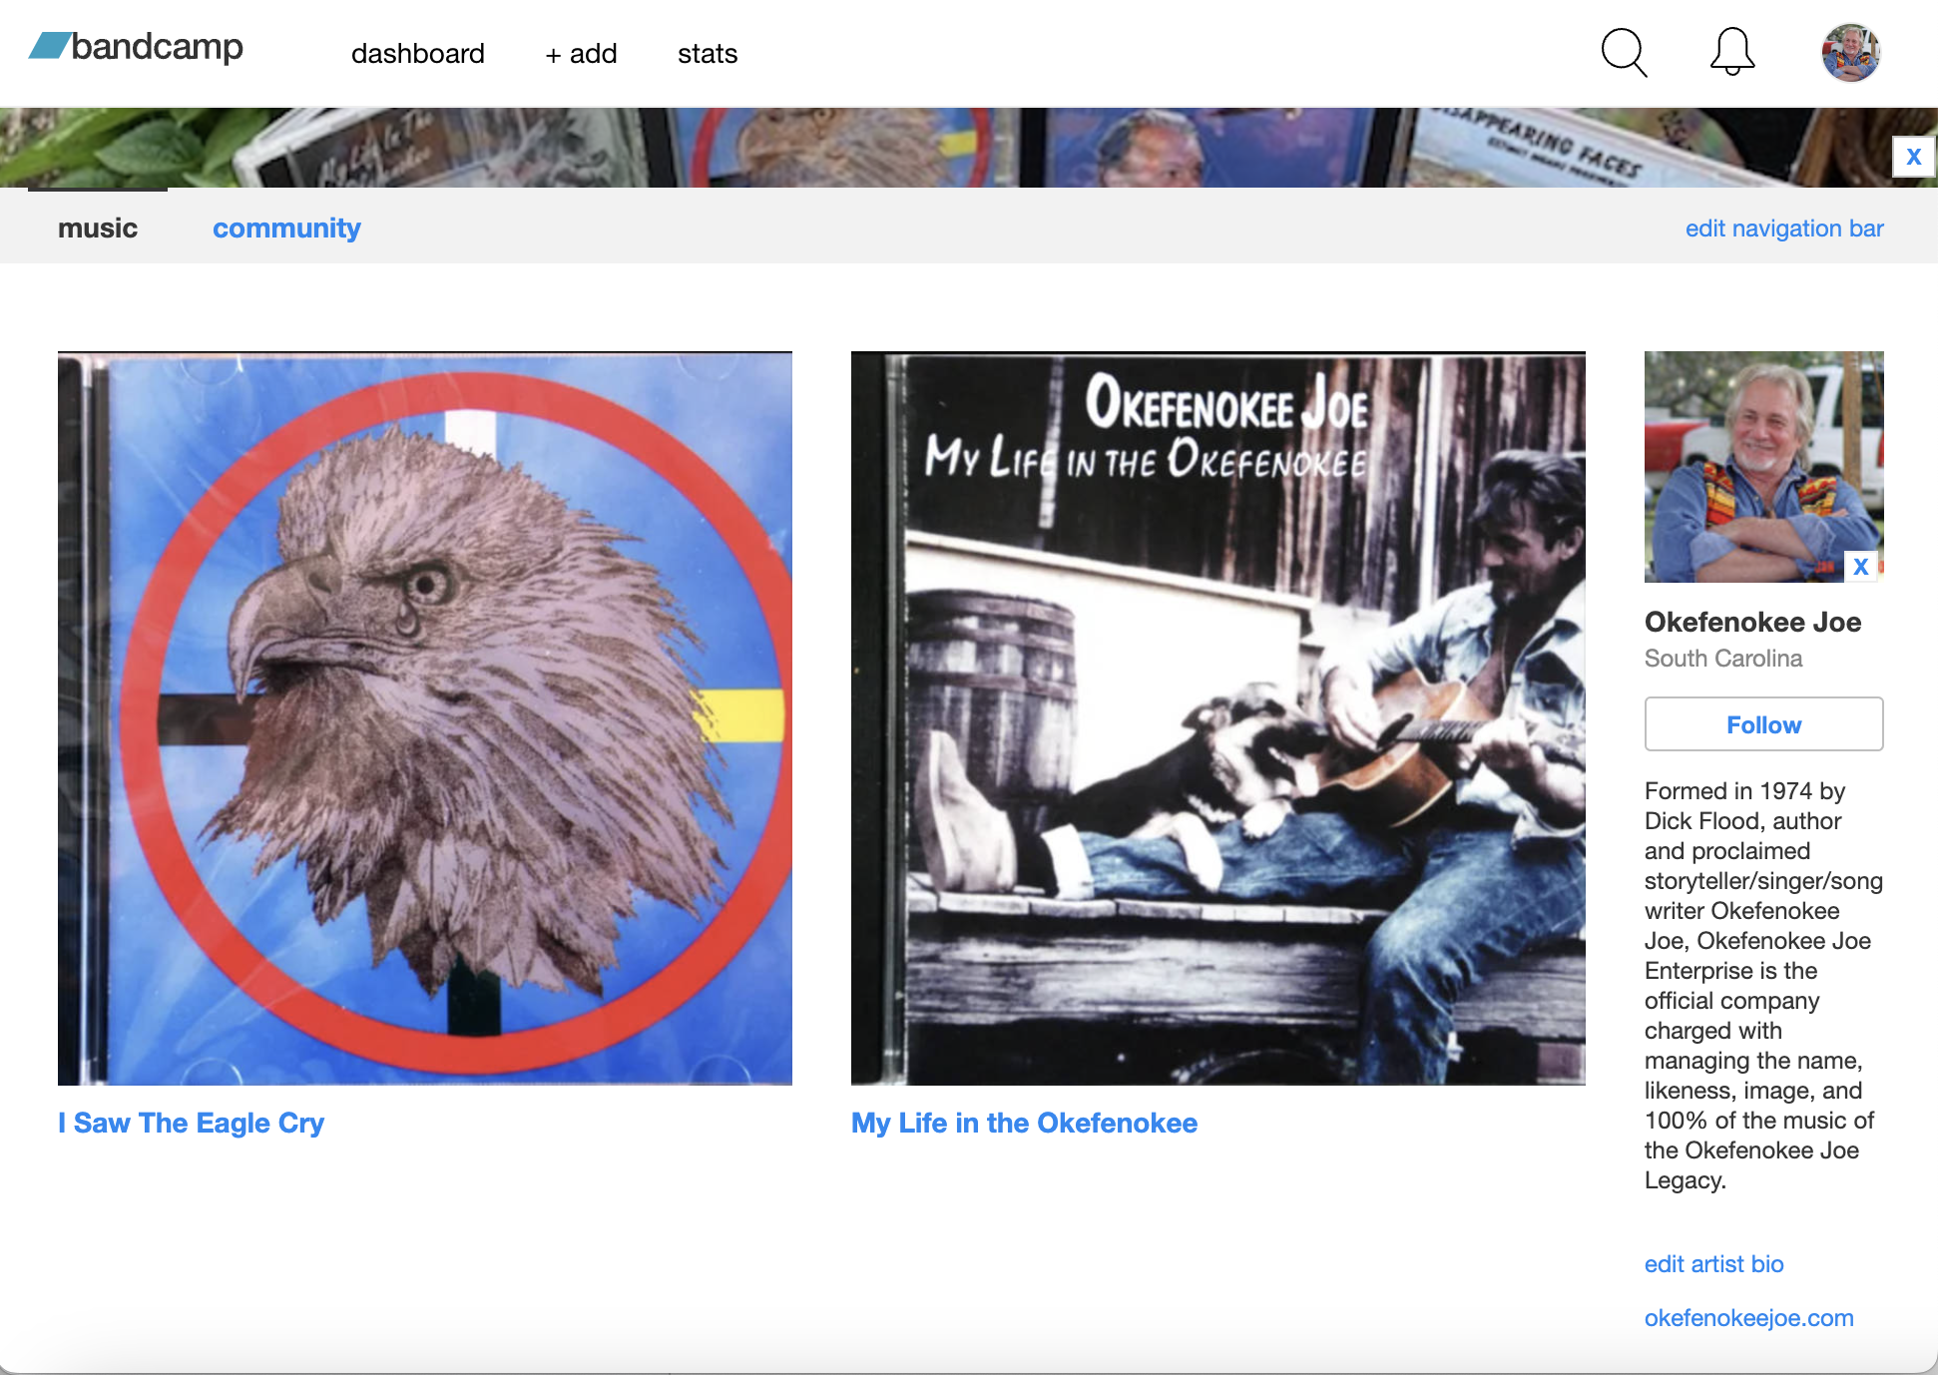The height and width of the screenshot is (1375, 1938).
Task: Click the Okefenokee Joe artist name
Action: [1753, 622]
